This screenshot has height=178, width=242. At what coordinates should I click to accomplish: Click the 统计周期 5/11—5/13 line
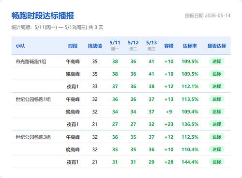click(57, 27)
